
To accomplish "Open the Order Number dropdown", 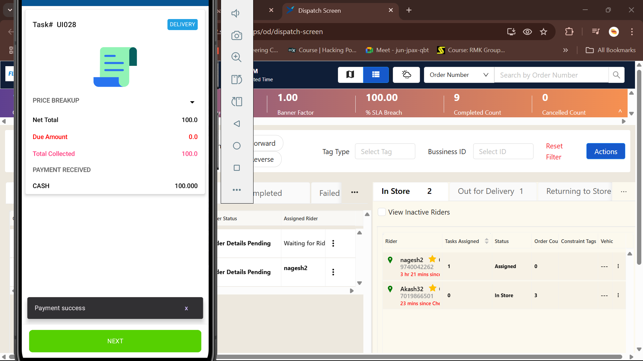I will (x=459, y=75).
